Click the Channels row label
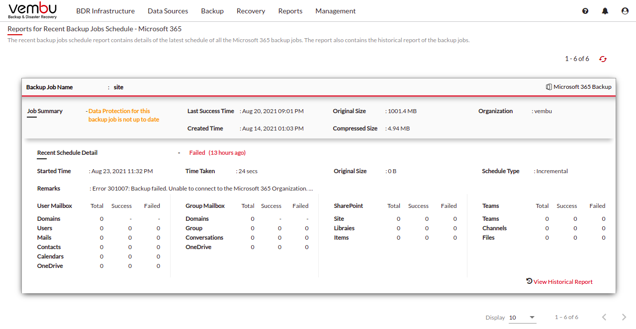The width and height of the screenshot is (636, 329). [x=495, y=228]
